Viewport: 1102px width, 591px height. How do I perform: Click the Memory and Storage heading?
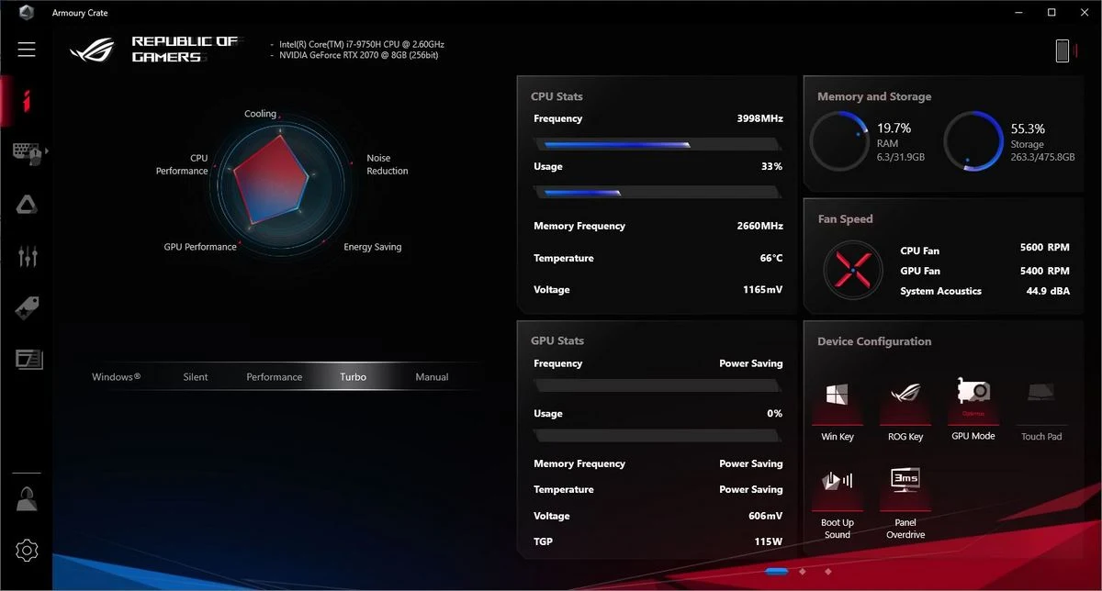(x=874, y=96)
